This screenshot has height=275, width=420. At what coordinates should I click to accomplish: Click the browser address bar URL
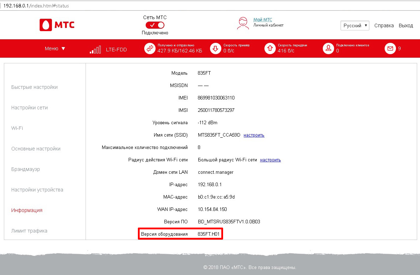click(x=36, y=6)
